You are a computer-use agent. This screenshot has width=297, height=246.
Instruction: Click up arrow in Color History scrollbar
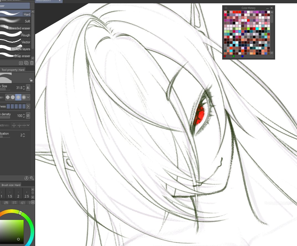tap(272, 12)
